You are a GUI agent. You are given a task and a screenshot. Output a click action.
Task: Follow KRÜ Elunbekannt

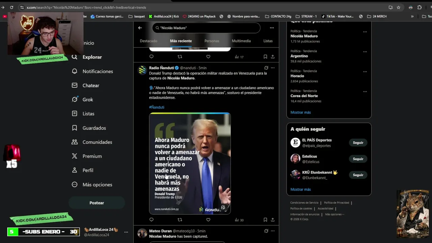[358, 175]
